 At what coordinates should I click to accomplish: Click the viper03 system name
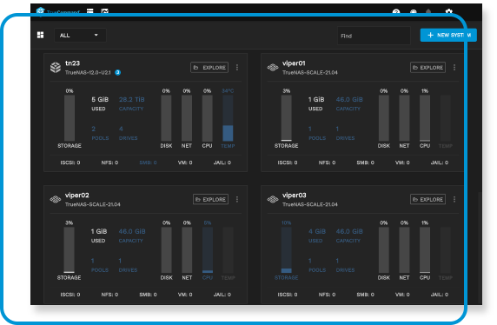(295, 195)
